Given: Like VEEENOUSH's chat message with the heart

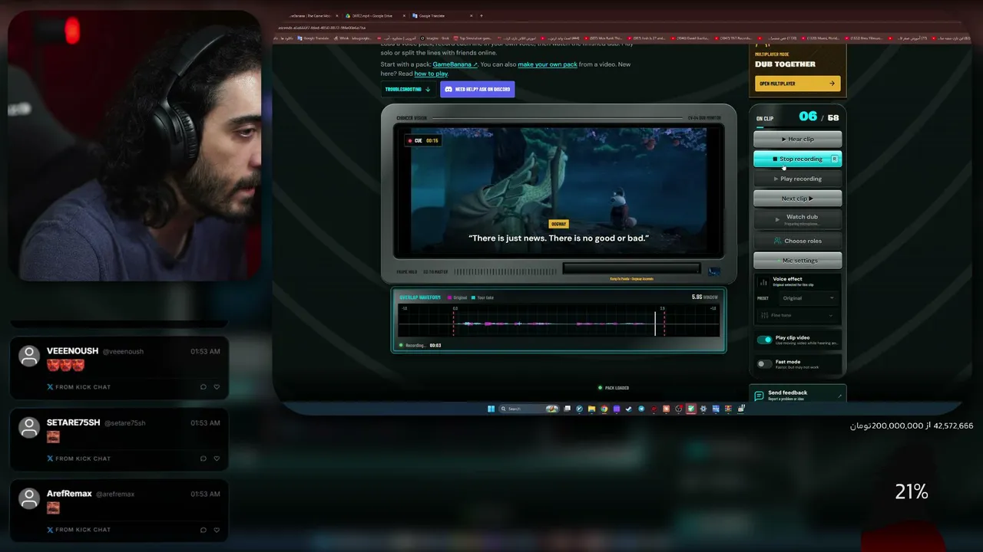Looking at the screenshot, I should click(x=217, y=387).
